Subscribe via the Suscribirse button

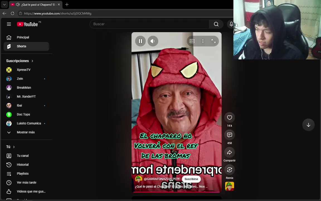[x=191, y=179]
